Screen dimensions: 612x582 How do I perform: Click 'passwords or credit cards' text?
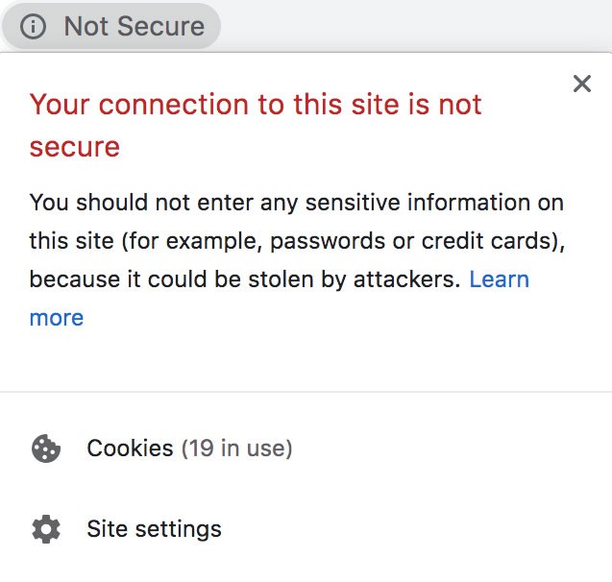tap(412, 241)
